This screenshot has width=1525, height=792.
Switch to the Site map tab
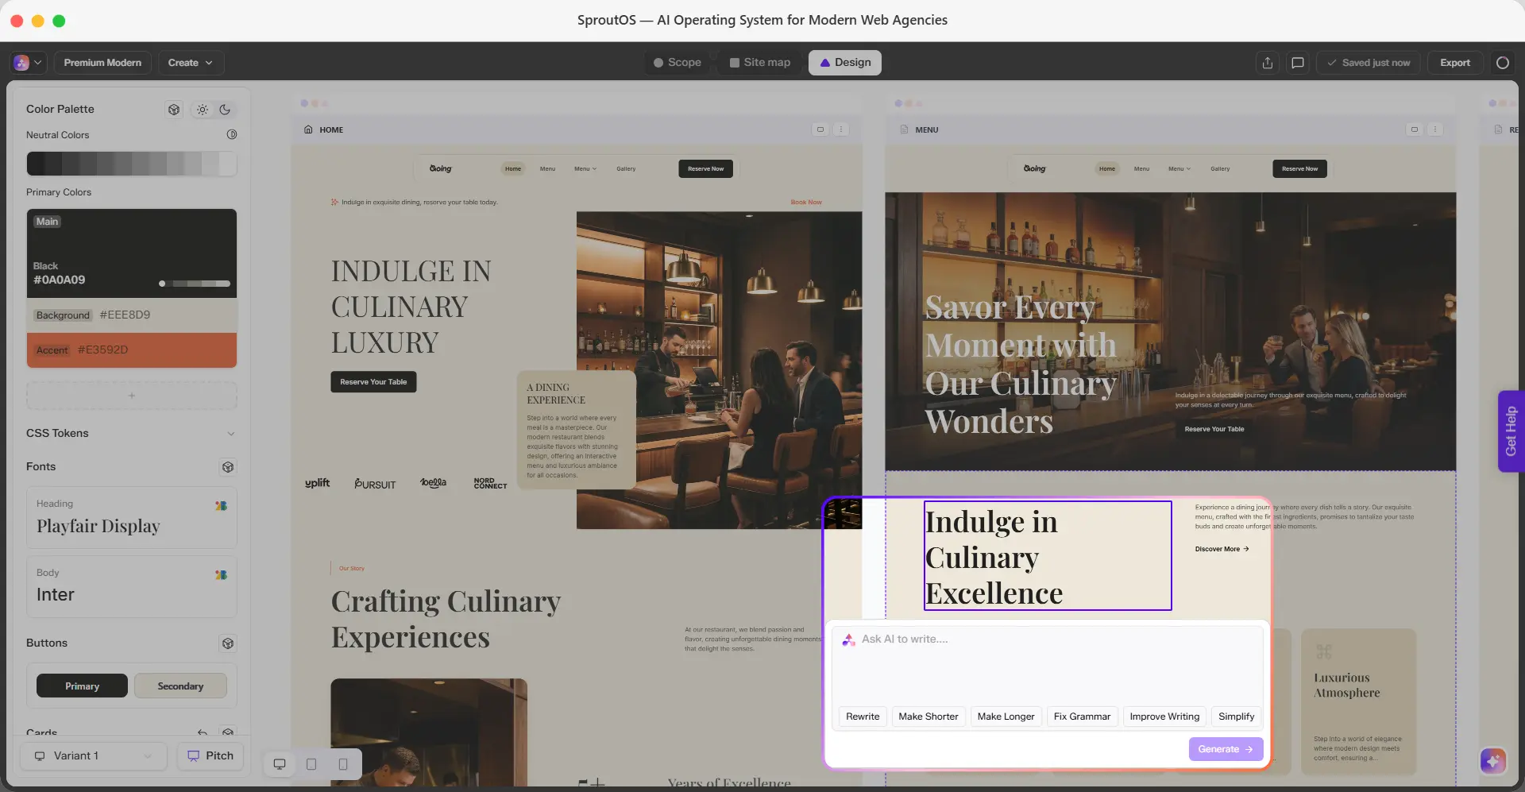point(760,63)
